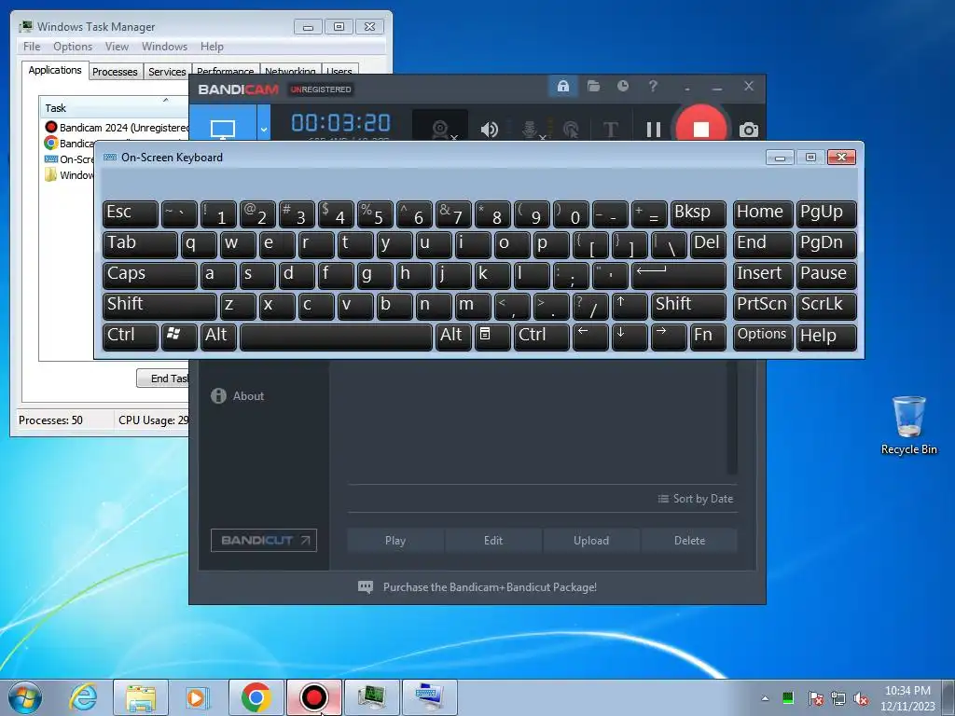Click the Esc key on On-Screen Keyboard
This screenshot has height=716, width=955.
(x=131, y=213)
